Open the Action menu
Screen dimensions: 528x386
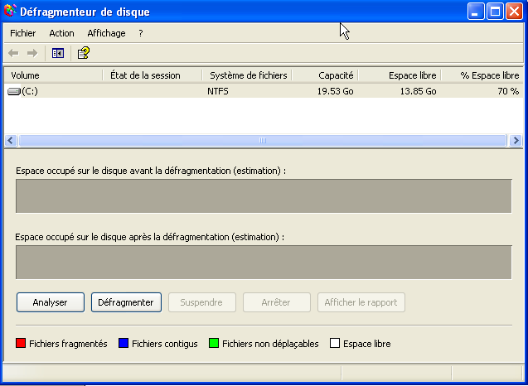pos(61,33)
